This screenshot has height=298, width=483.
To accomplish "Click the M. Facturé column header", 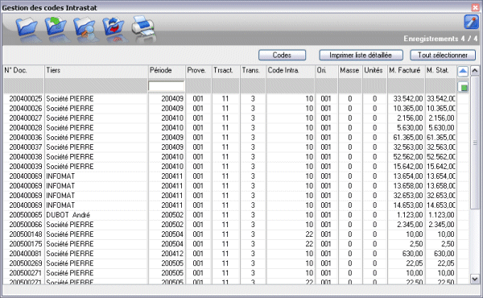I will 406,70.
